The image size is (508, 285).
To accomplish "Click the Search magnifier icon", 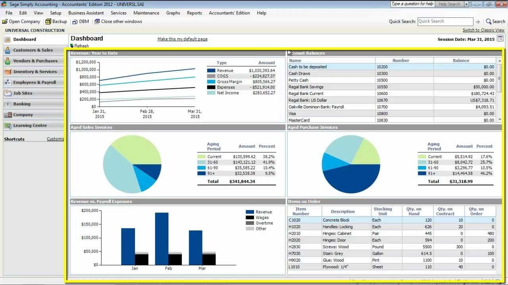I will pos(489,21).
